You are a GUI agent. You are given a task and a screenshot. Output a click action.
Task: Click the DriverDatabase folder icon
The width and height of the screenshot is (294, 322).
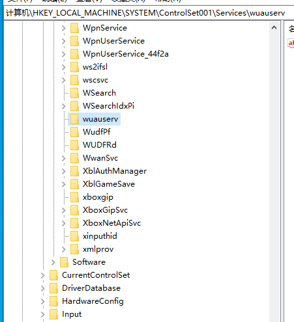pyautogui.click(x=53, y=288)
